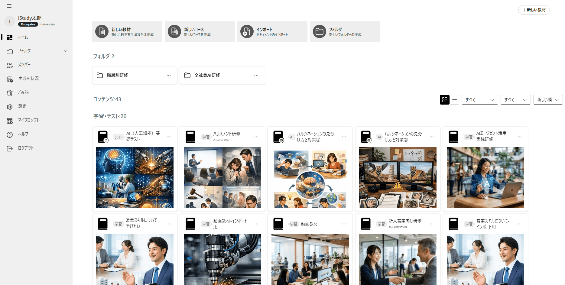The width and height of the screenshot is (565, 285).
Task: Switch to list view
Action: pos(454,100)
